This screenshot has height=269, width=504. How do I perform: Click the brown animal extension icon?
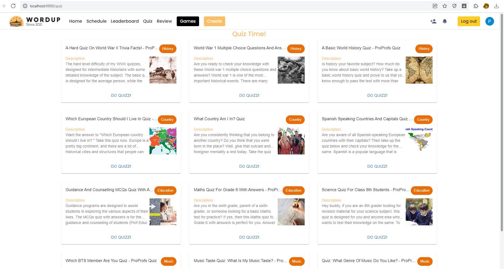[x=486, y=6]
